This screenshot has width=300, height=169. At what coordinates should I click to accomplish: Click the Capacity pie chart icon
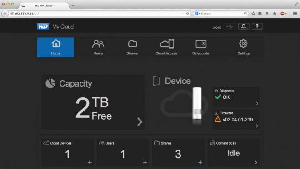coord(50,83)
